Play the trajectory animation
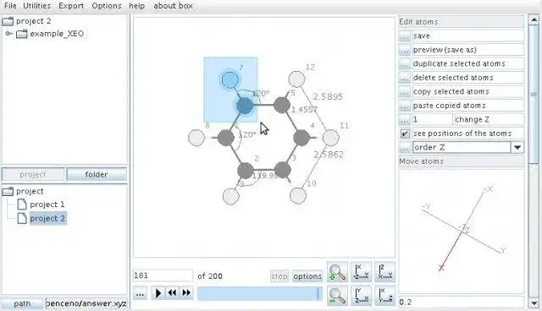Image resolution: width=542 pixels, height=311 pixels. tap(158, 293)
